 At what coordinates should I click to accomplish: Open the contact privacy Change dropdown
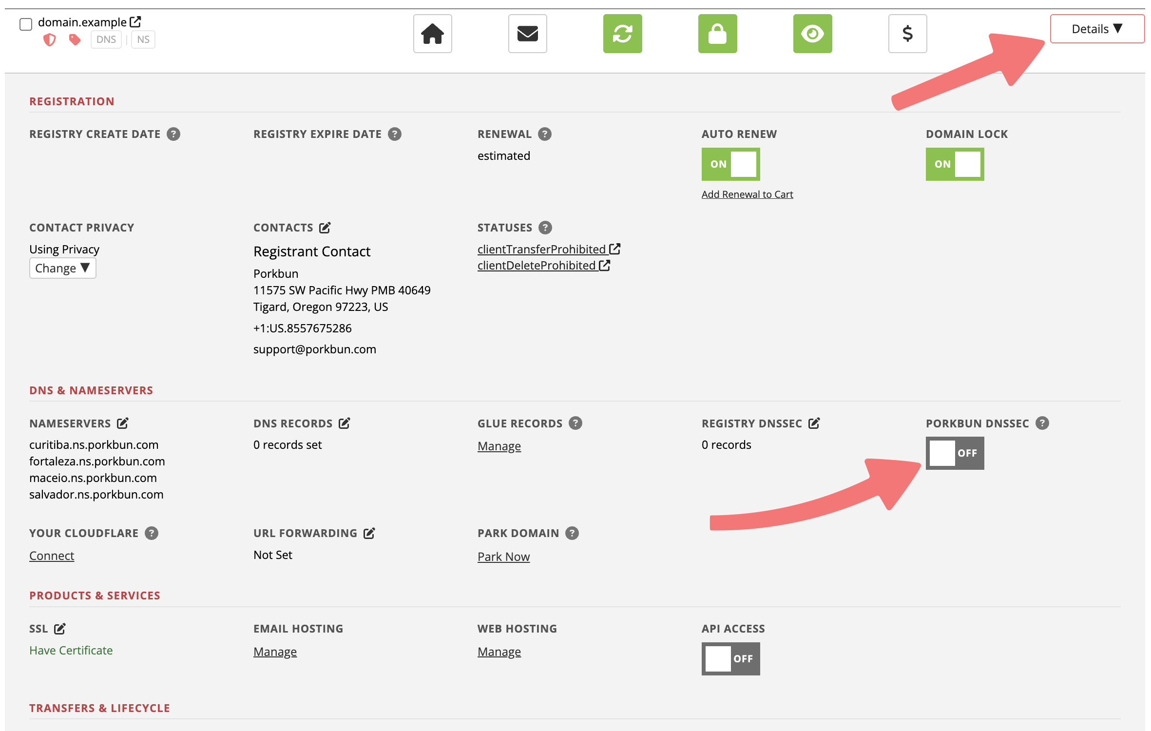[62, 268]
